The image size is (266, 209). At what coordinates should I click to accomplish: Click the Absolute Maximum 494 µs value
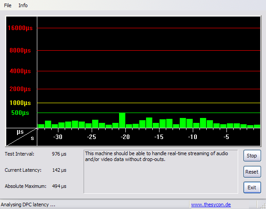pyautogui.click(x=59, y=186)
